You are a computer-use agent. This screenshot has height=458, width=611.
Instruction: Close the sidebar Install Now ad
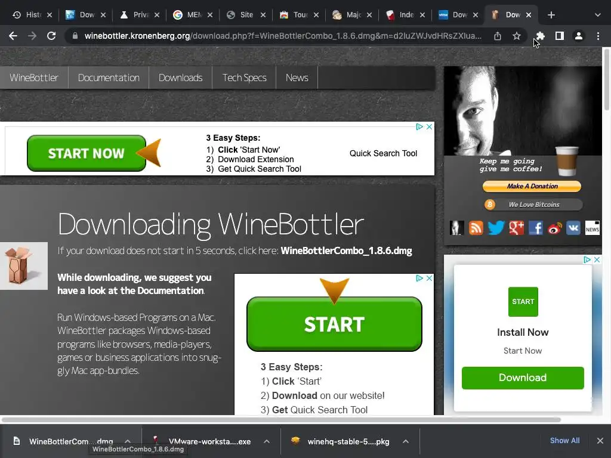pyautogui.click(x=597, y=260)
